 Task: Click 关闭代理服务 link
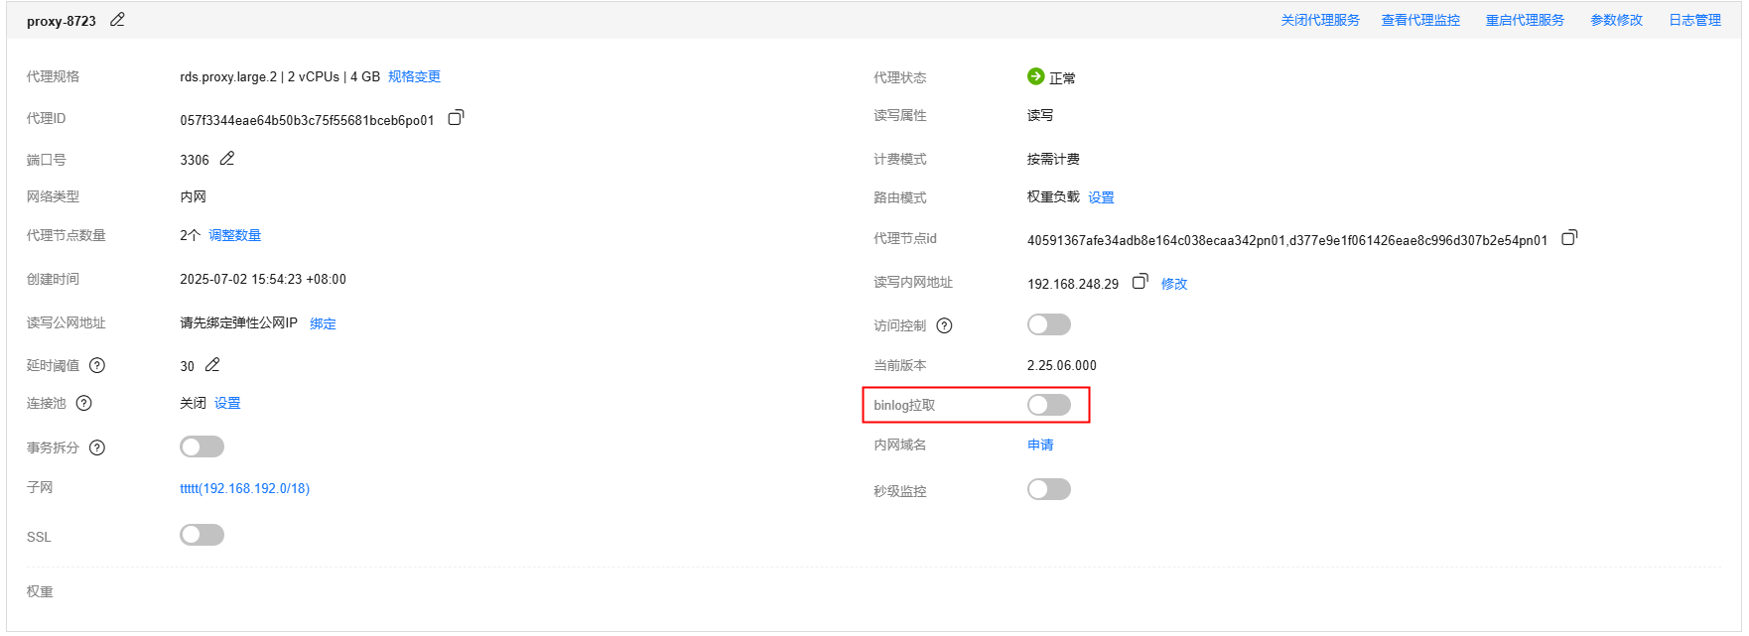click(x=1320, y=20)
